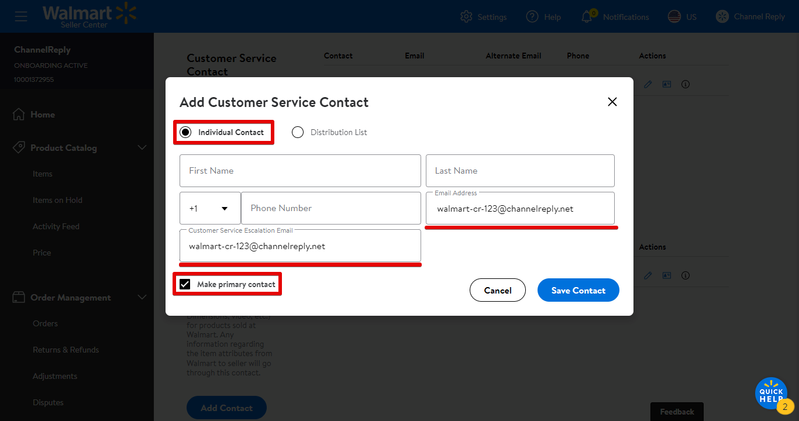
Task: Click the contact card icon in second contact row
Action: (667, 275)
